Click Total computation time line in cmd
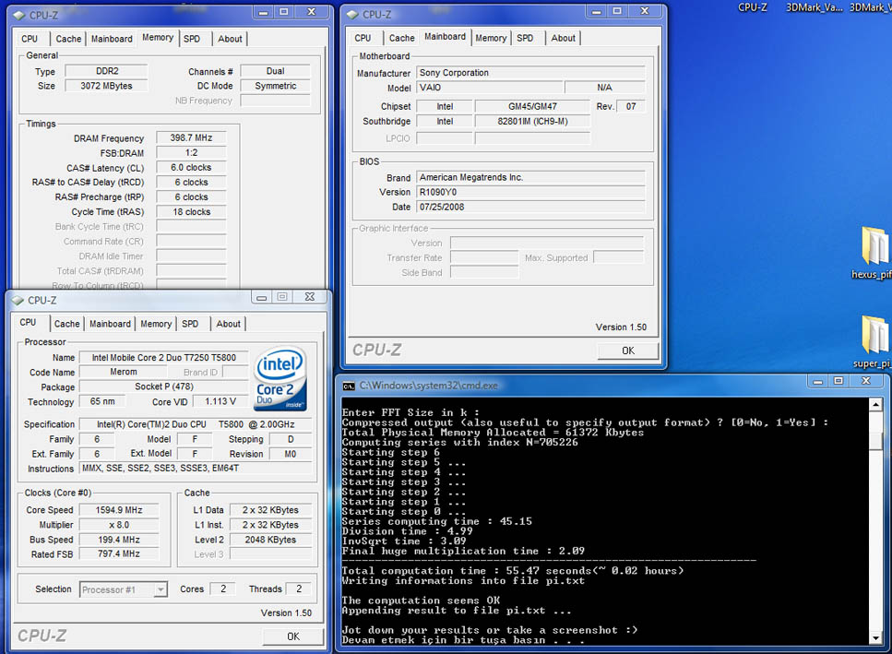The height and width of the screenshot is (654, 892). click(513, 570)
